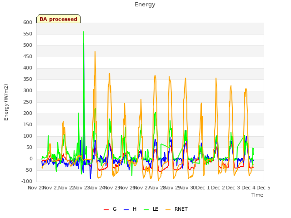Viewport: 291px width, 218px height.
Task: Click the -100 y-axis tick value
Action: coord(27,182)
